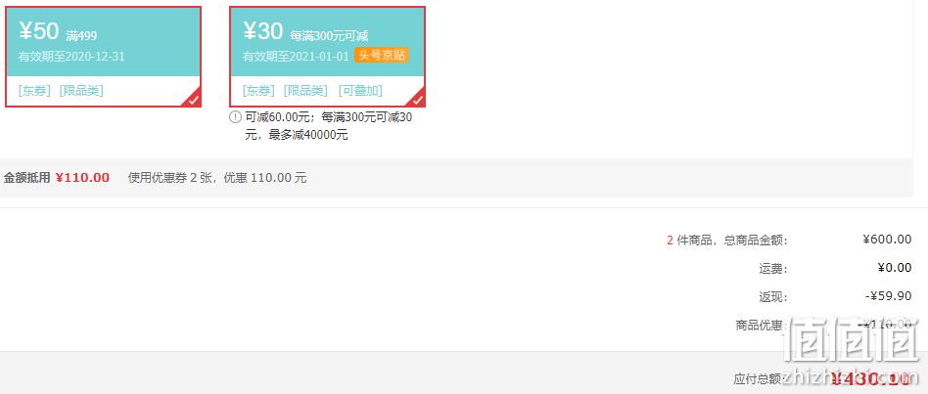
Task: Click the ¥50 满499 coupon card
Action: tap(103, 57)
